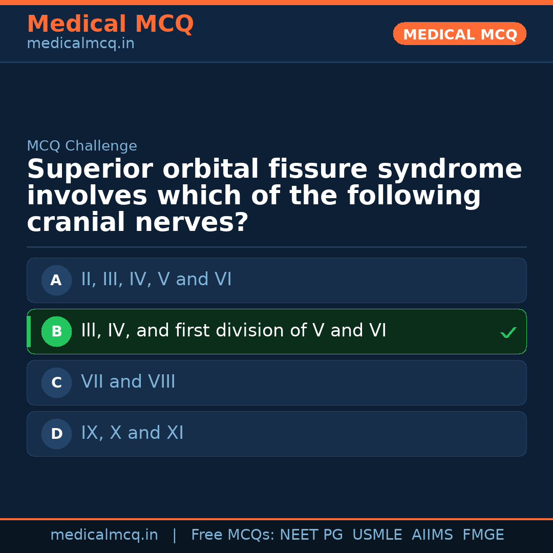Expand answer option D details
The image size is (553, 553).
276,434
